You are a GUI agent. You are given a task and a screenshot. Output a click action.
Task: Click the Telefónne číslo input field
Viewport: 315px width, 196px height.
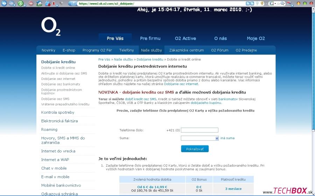pos(199,130)
